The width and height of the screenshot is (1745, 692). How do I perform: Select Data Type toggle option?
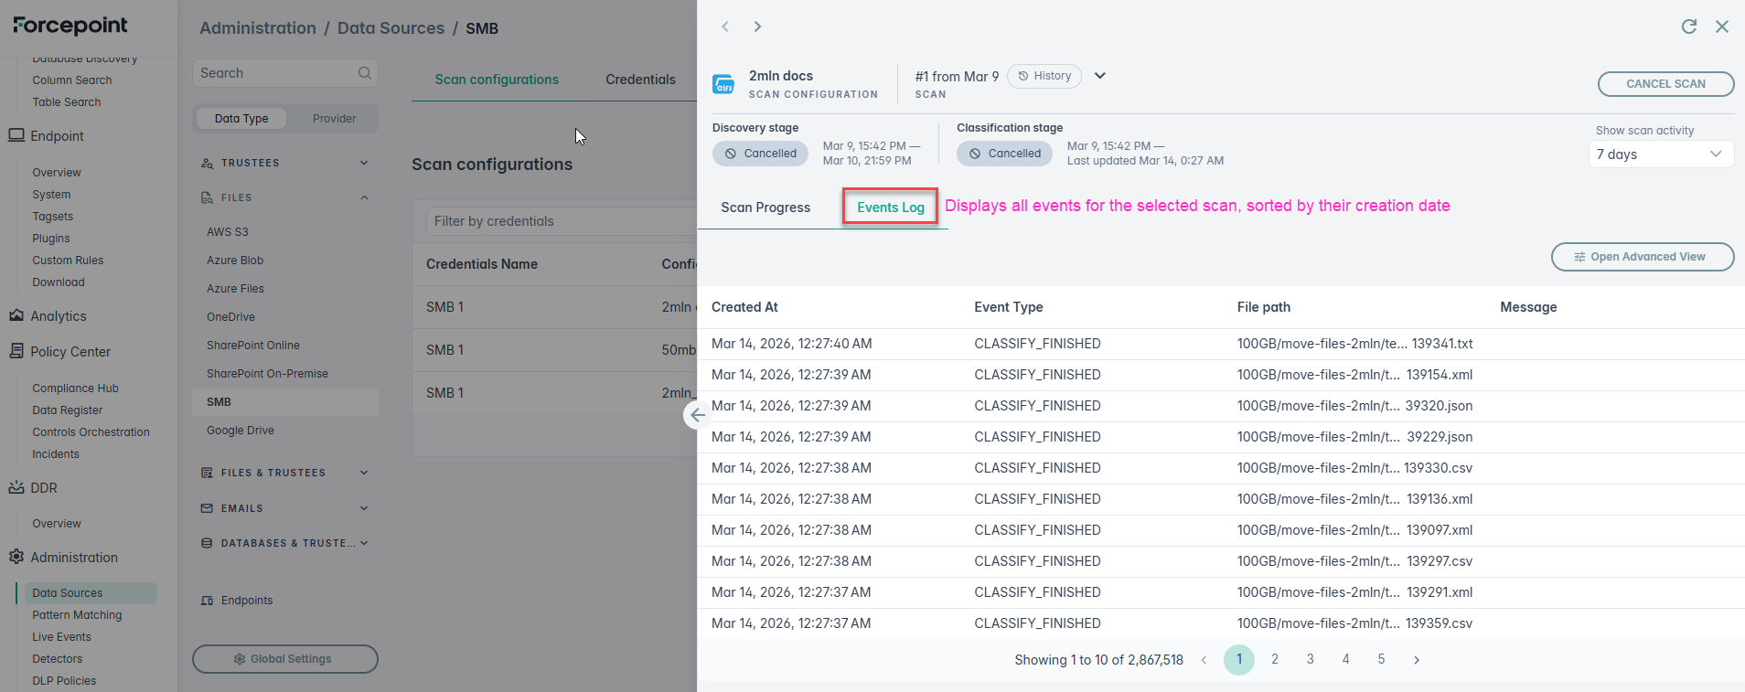pos(241,119)
